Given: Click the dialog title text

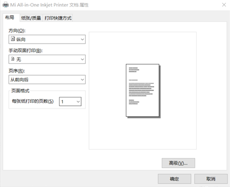Looking at the screenshot, I should tap(49, 5).
